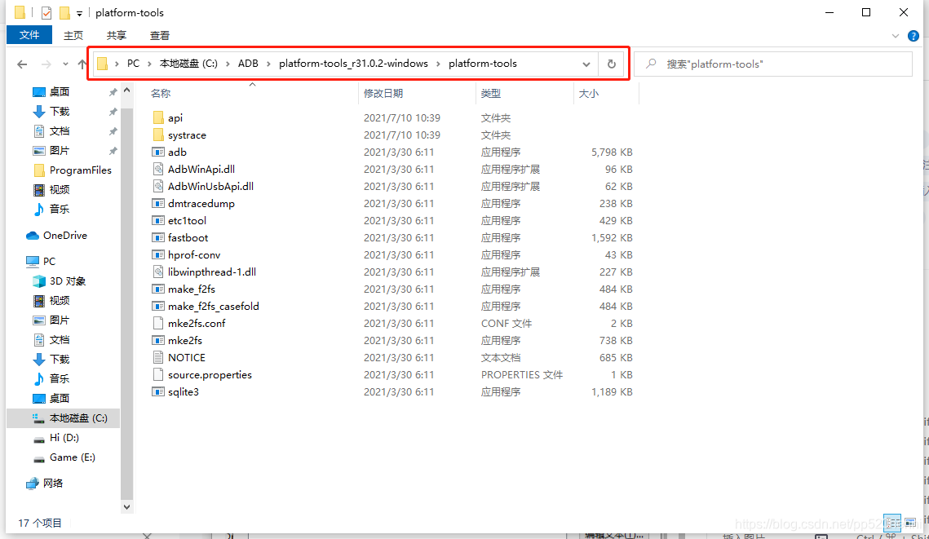Select the hprof-conv application icon
The image size is (929, 539).
pos(158,255)
